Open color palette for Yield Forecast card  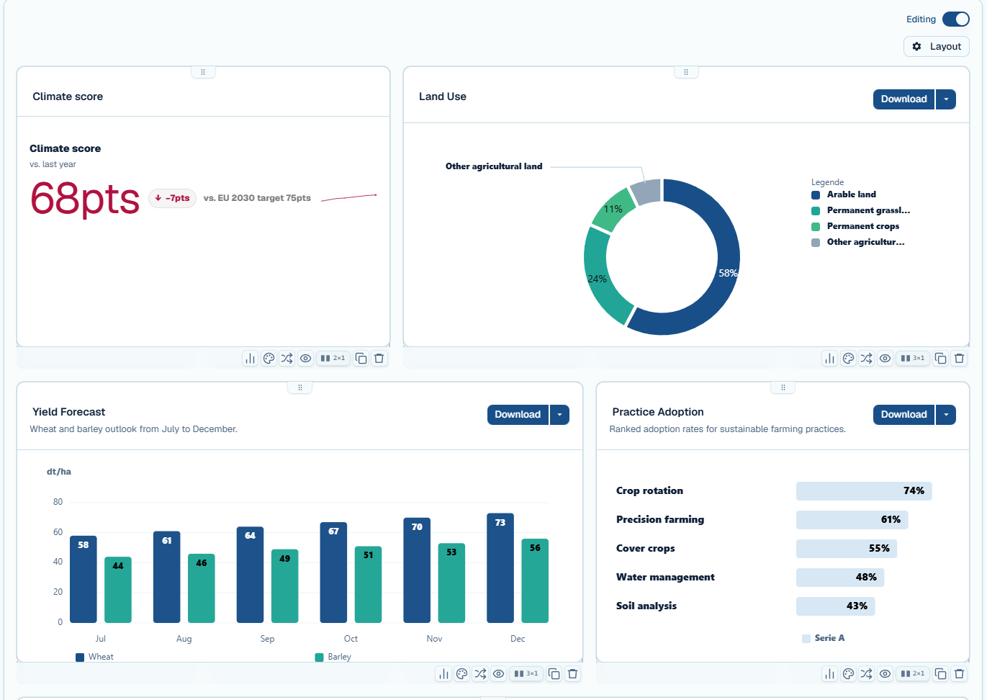tap(461, 674)
